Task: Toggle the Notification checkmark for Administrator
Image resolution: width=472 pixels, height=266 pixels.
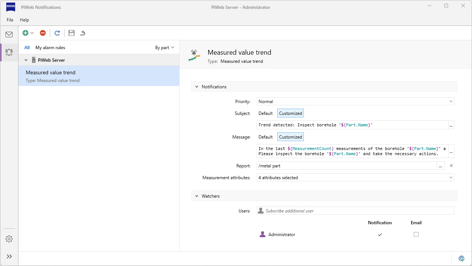Action: (380, 234)
